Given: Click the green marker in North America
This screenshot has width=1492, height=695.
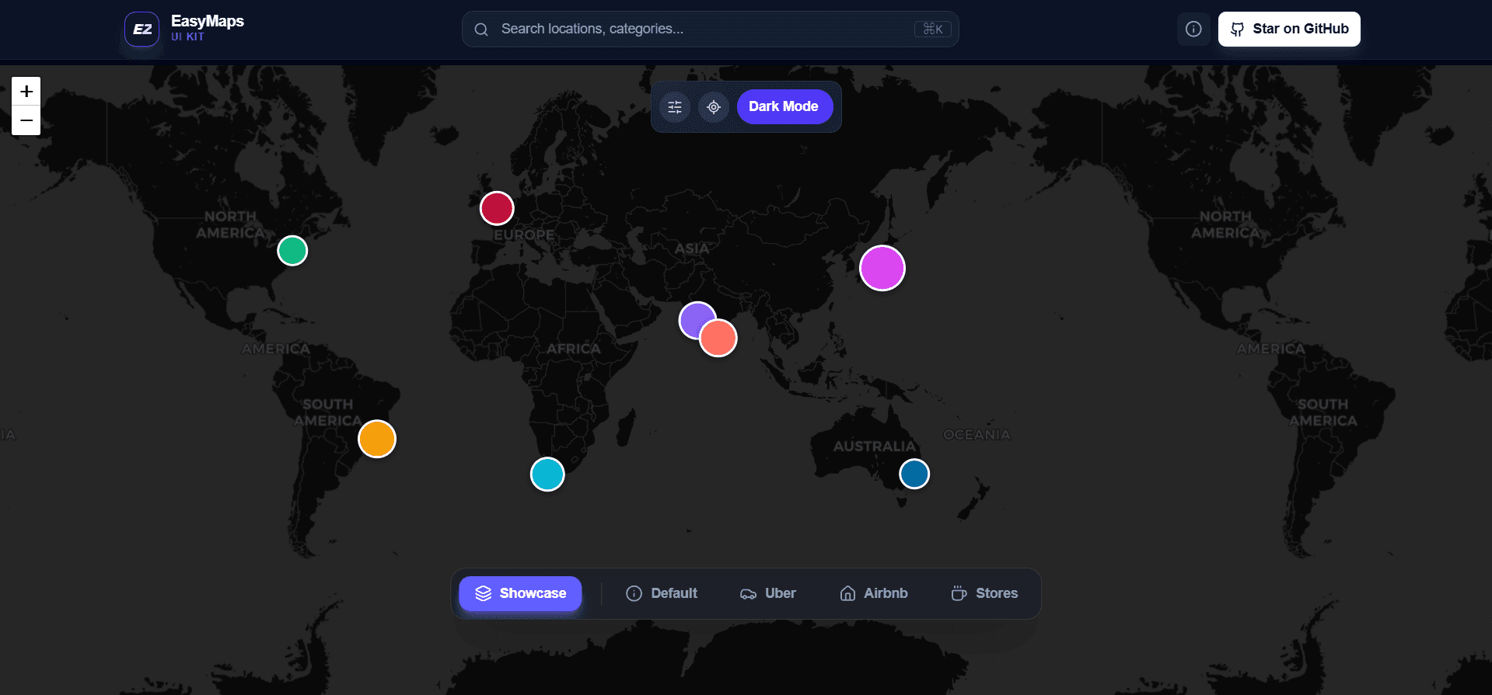Looking at the screenshot, I should point(292,251).
